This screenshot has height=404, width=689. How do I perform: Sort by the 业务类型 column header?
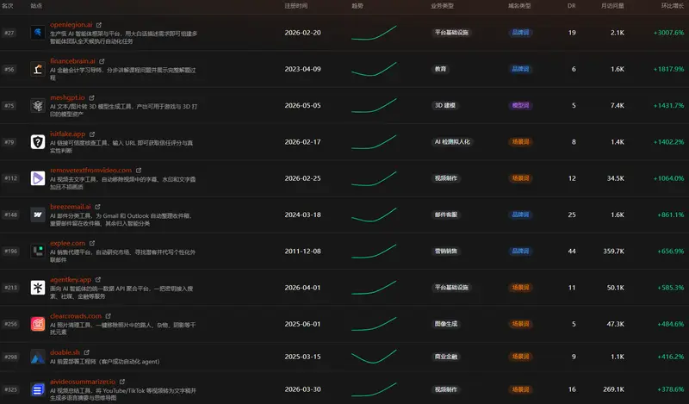(442, 6)
